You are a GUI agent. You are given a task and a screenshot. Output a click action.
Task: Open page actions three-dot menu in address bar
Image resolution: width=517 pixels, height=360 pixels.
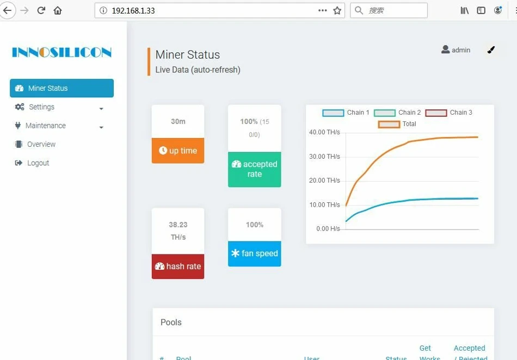click(323, 10)
